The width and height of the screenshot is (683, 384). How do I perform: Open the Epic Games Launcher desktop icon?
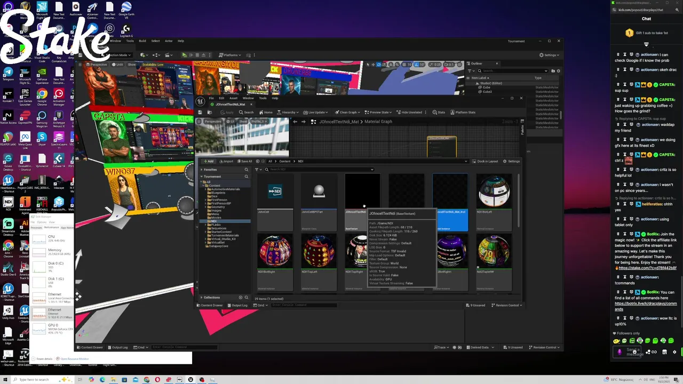[25, 97]
